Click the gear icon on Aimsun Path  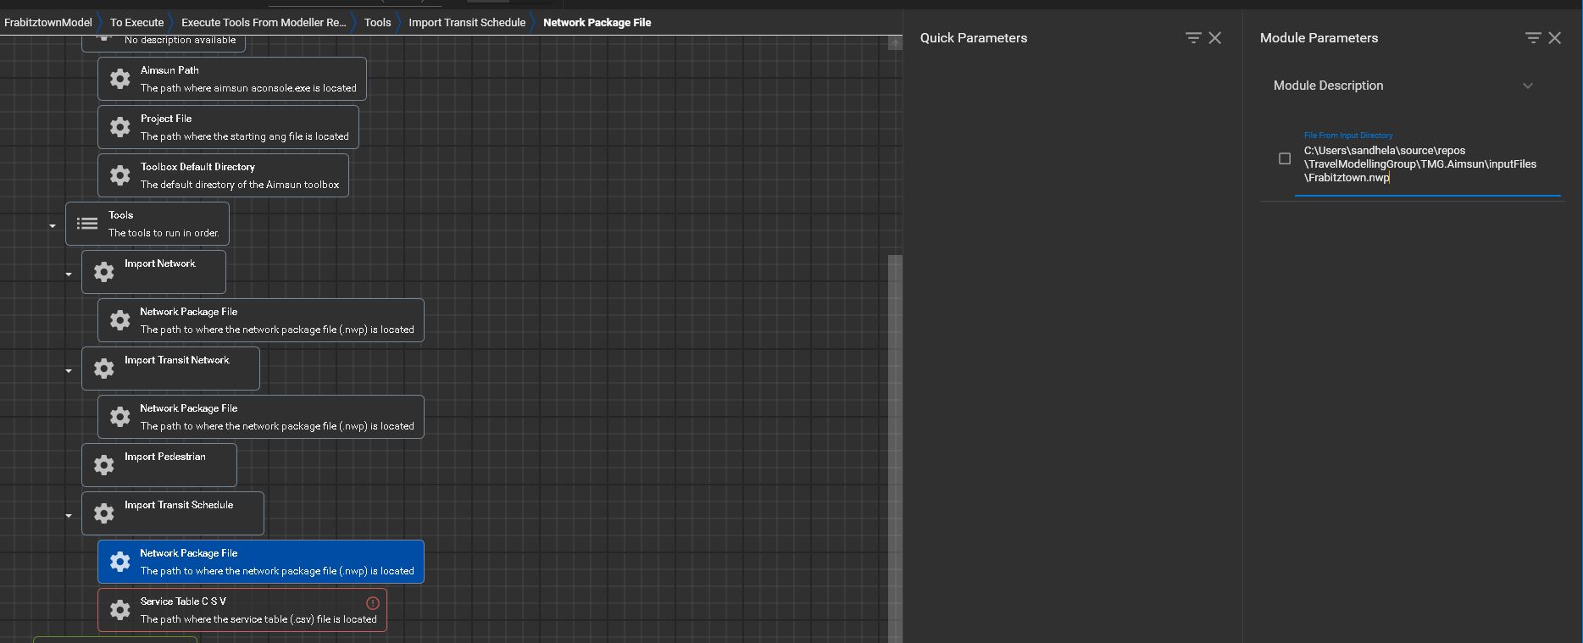click(120, 79)
